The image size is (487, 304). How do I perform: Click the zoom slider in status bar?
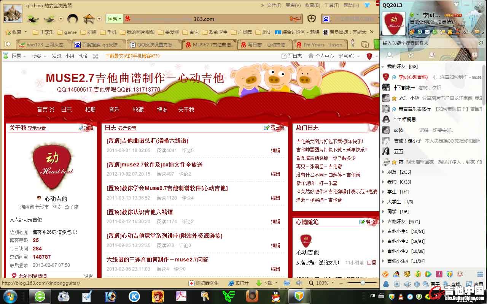click(363, 283)
